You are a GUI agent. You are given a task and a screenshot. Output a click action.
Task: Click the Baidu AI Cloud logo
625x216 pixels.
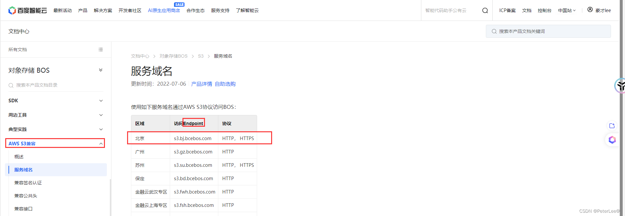[x=28, y=10]
